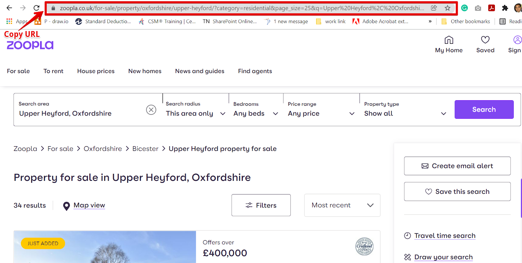Screen dimensions: 522x263
Task: Open the To rent menu
Action: click(54, 71)
